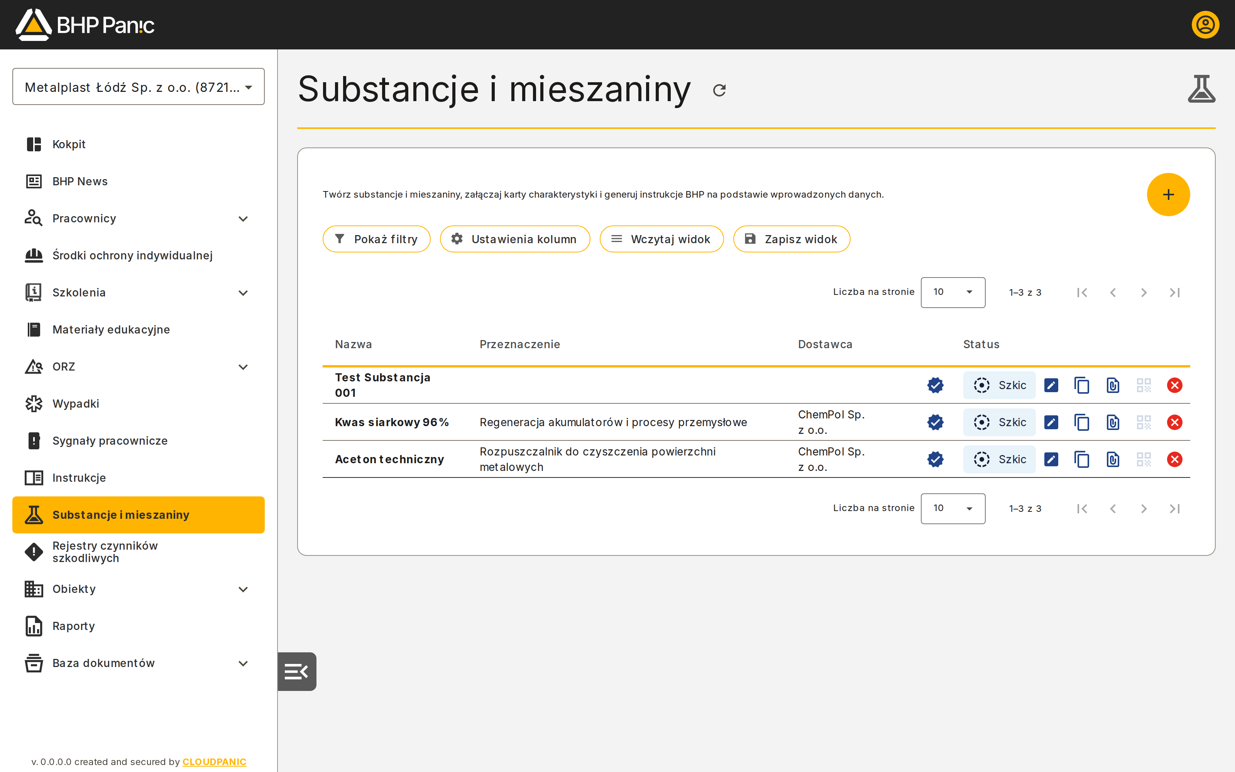Delete Aceton techniczny
This screenshot has height=772, width=1235.
click(1174, 459)
